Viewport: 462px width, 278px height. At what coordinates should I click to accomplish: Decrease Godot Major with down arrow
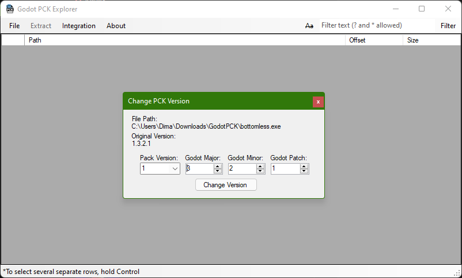pos(218,171)
